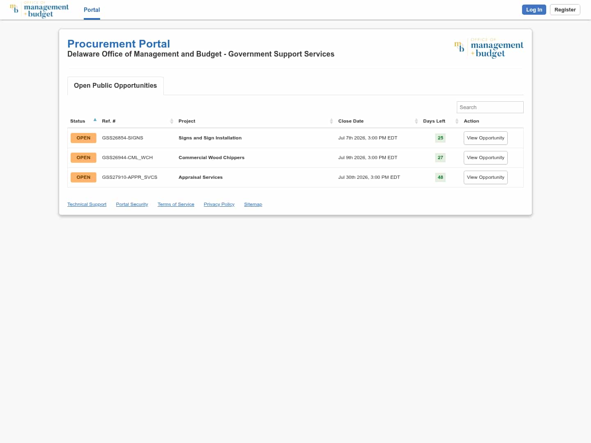Click the 27 days left badge
Image resolution: width=591 pixels, height=443 pixels.
click(x=440, y=158)
